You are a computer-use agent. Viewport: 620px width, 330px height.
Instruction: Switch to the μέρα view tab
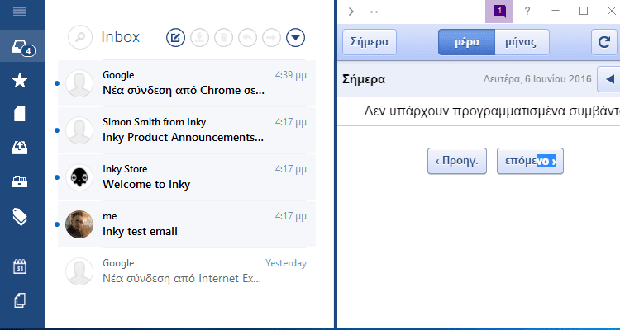pos(466,42)
